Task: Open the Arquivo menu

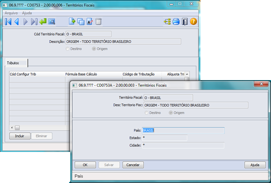Action: coord(11,13)
